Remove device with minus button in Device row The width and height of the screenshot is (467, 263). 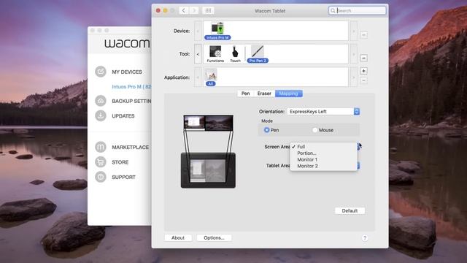pos(363,35)
